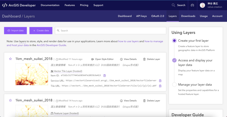
Task: Open Style Editor for the vector tile layer
Action: click(102, 59)
